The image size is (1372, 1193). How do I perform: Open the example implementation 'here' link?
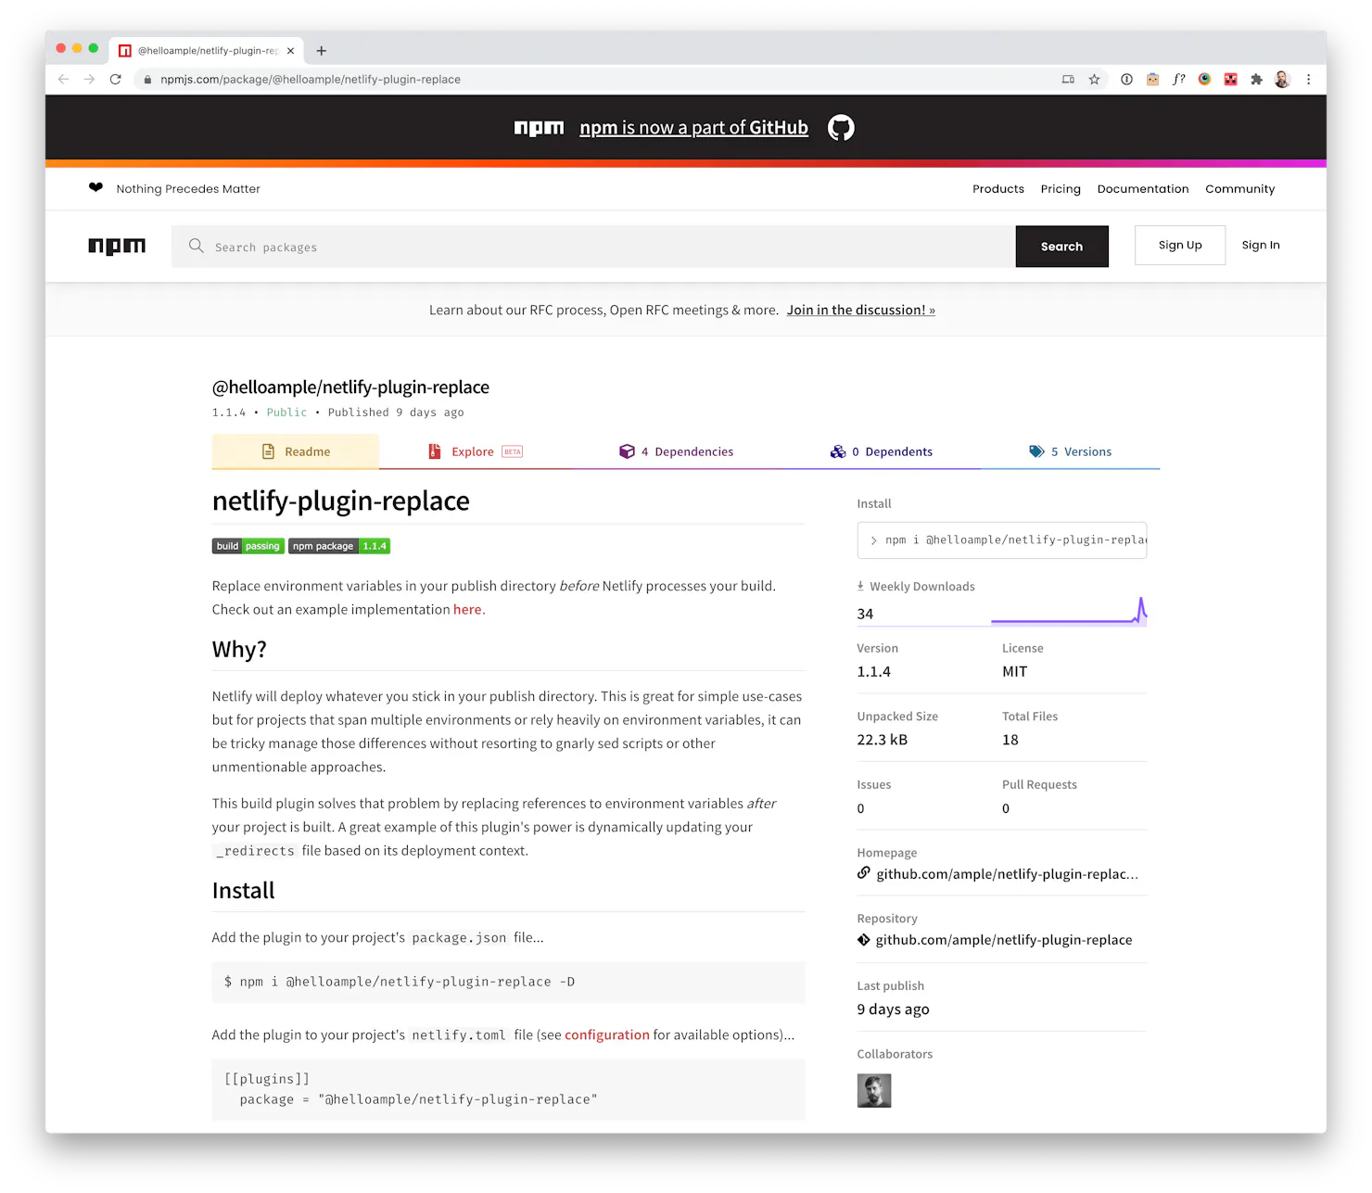click(467, 610)
